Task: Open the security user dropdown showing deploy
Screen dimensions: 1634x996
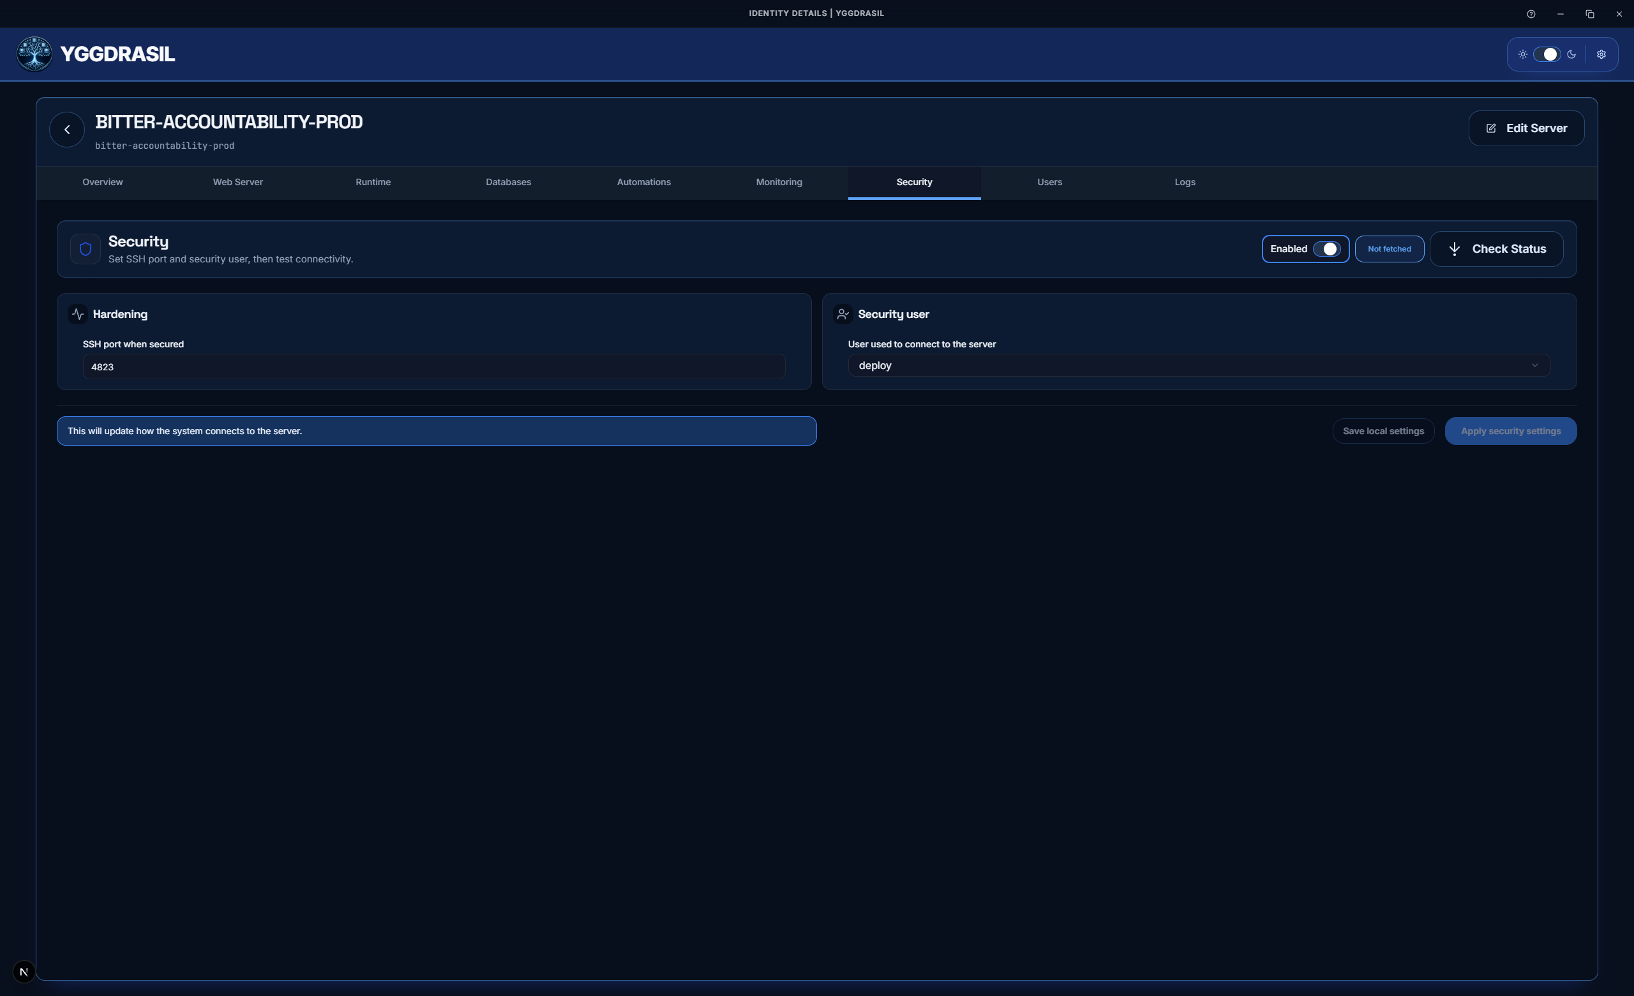Action: point(1197,365)
